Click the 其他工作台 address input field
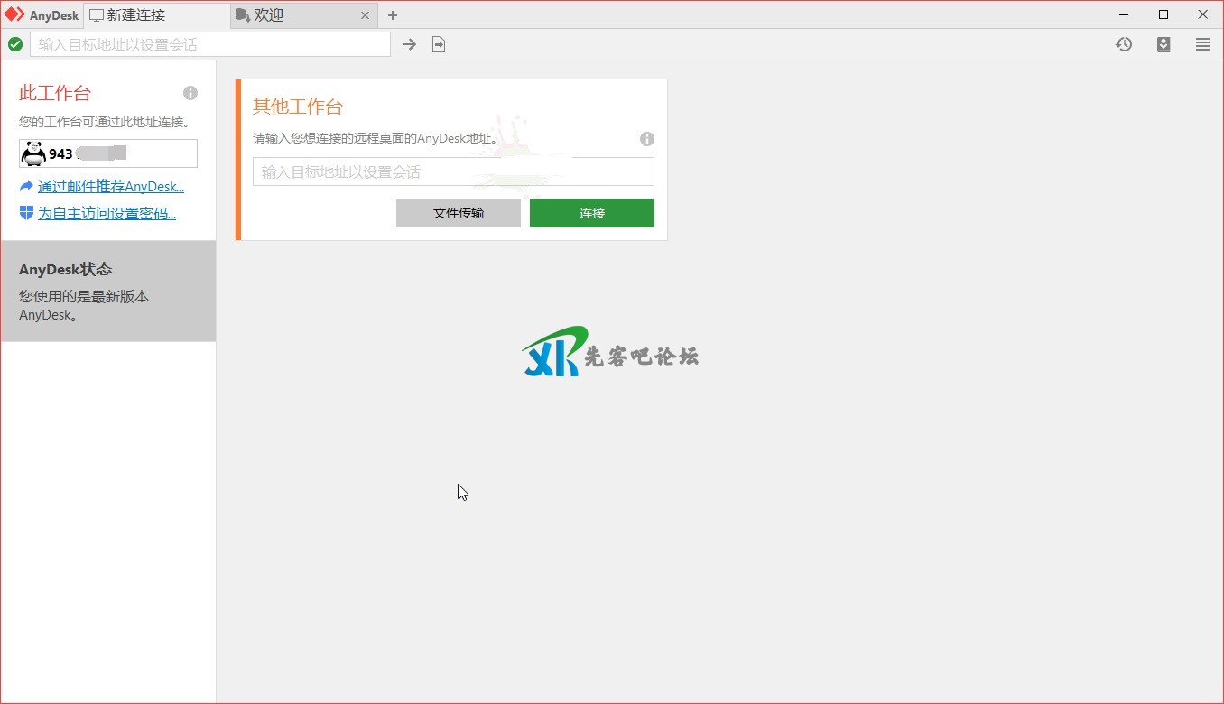 tap(452, 171)
